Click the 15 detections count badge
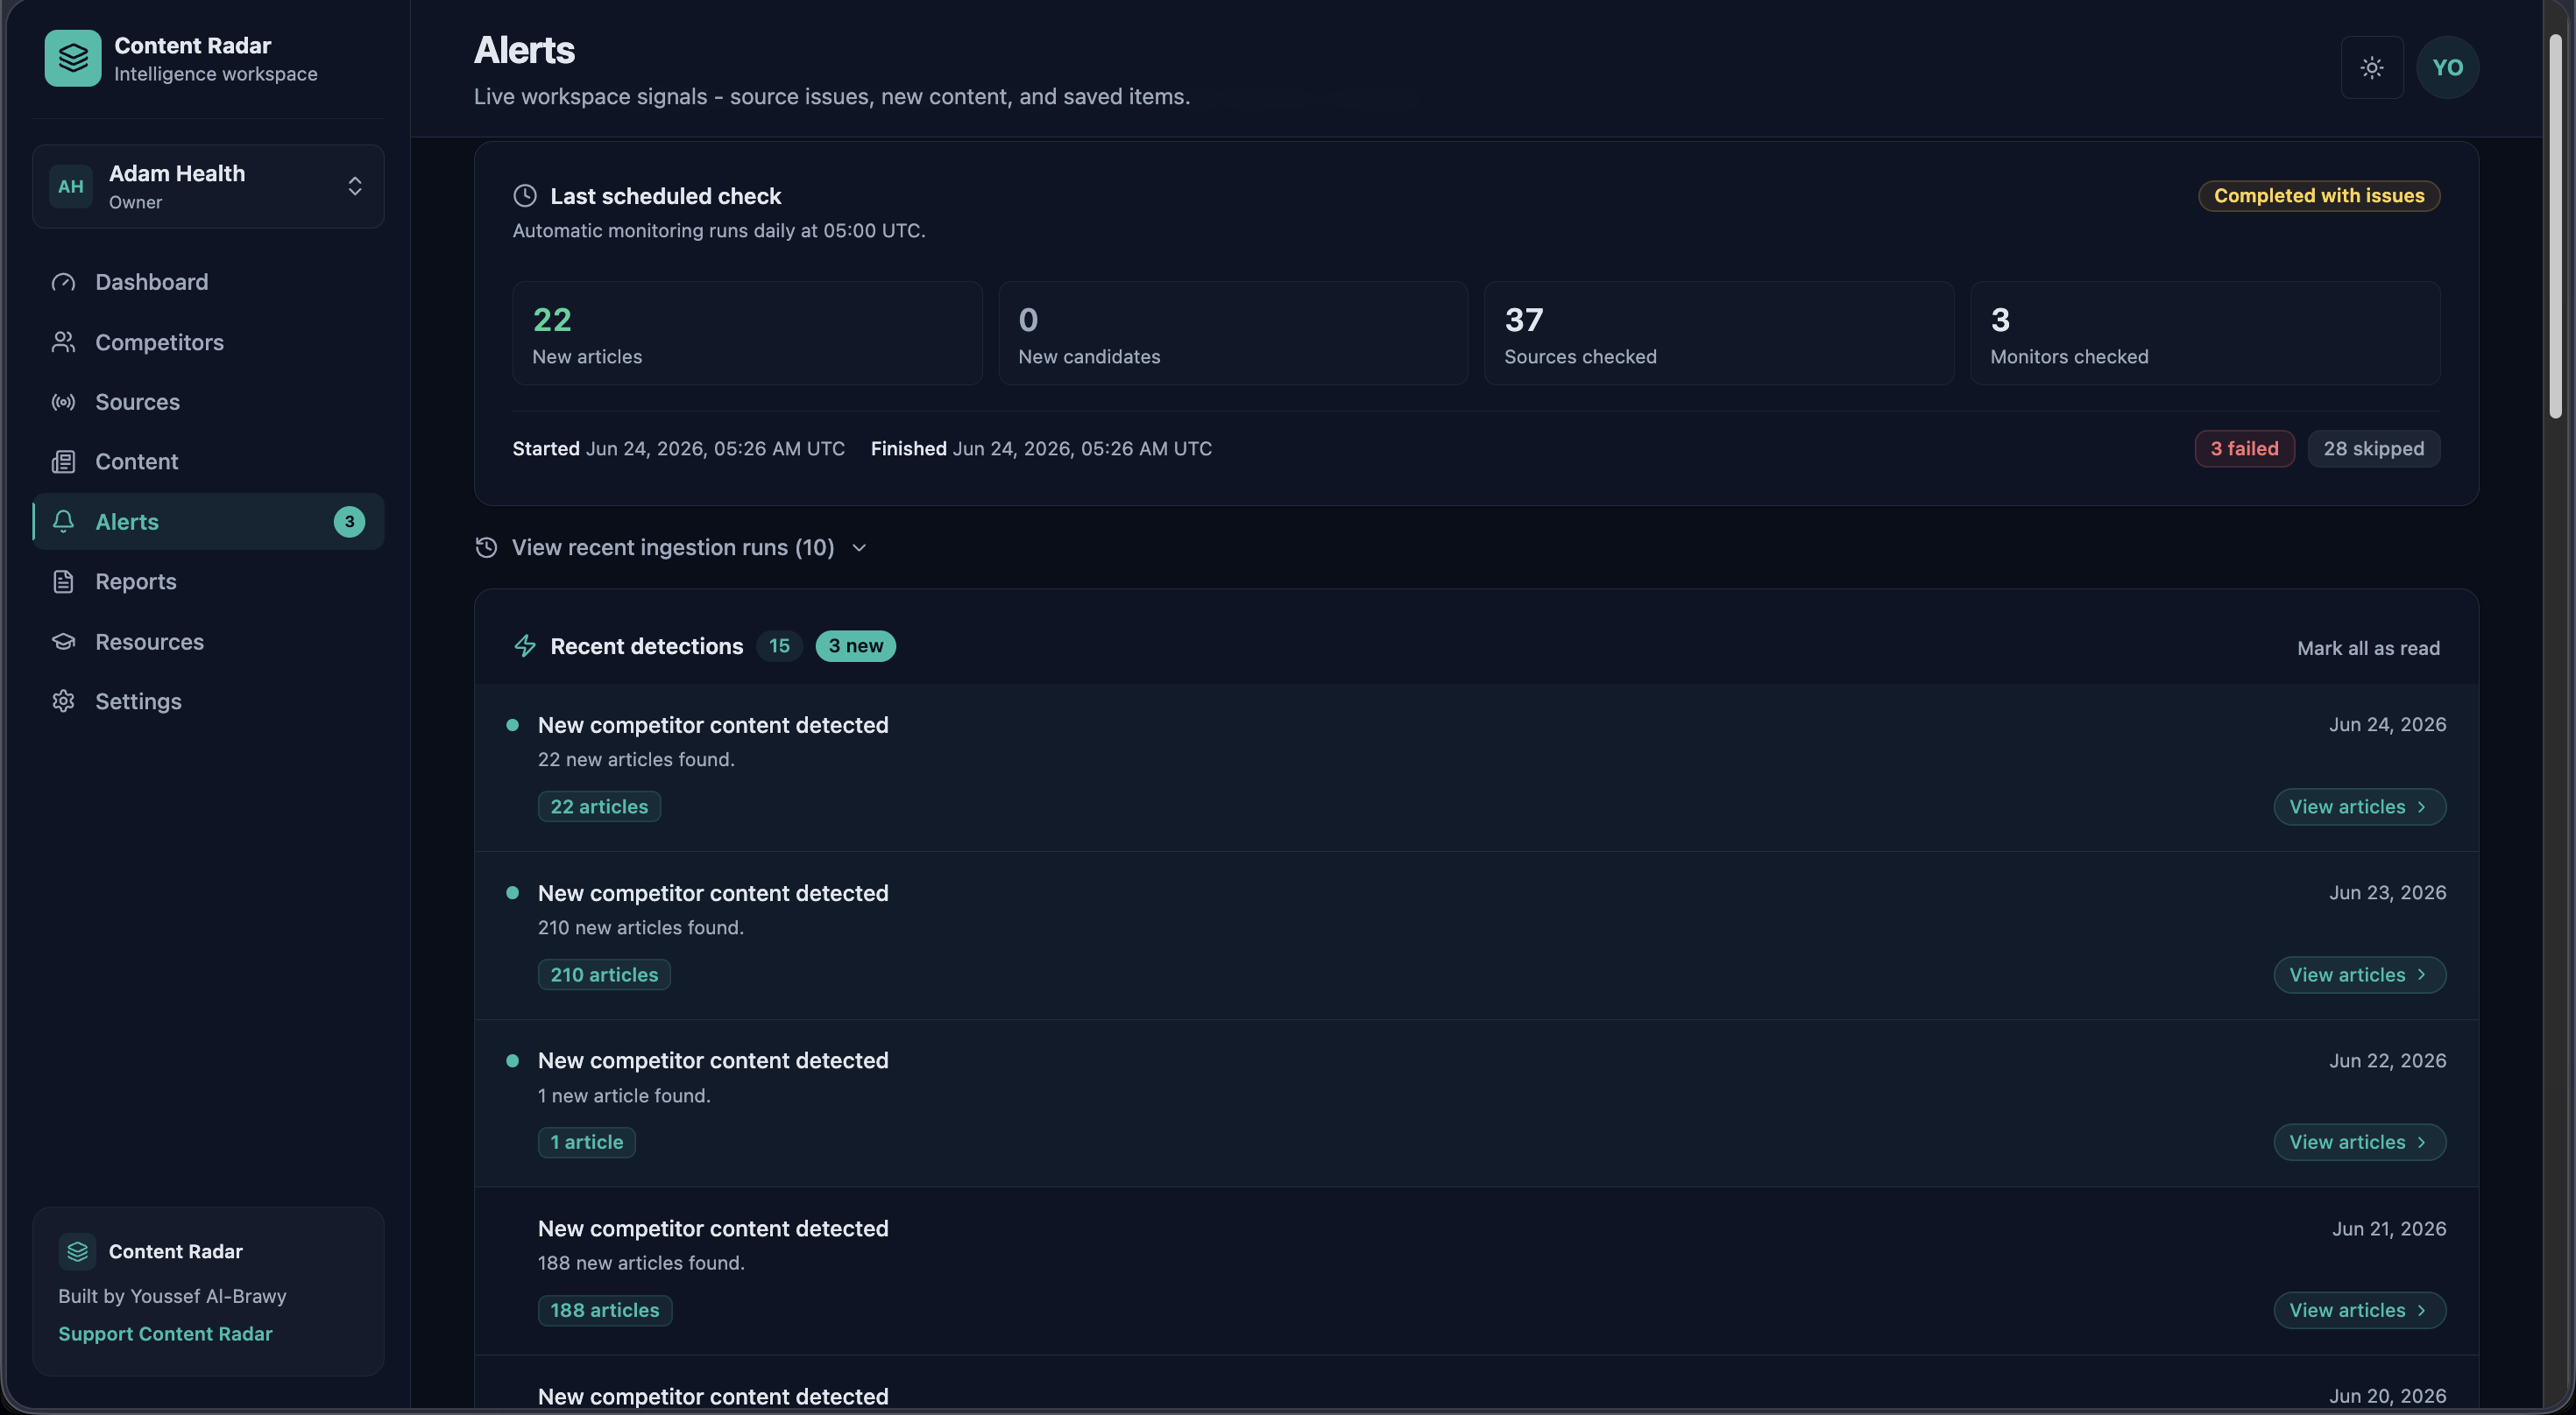The height and width of the screenshot is (1415, 2576). (x=779, y=645)
